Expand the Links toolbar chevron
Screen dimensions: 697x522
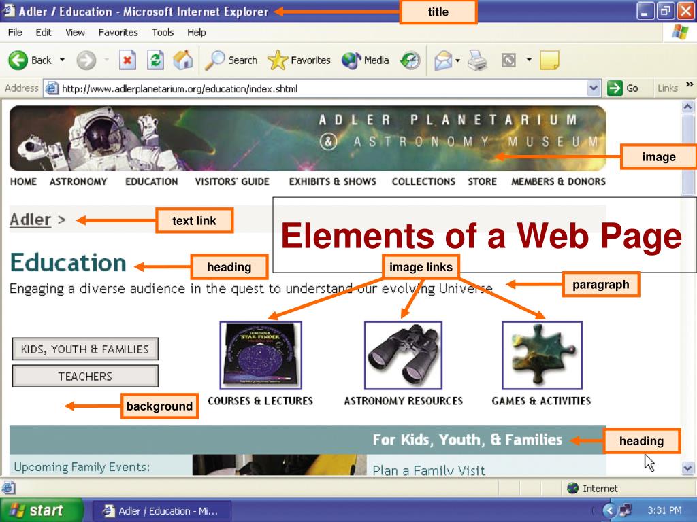pos(690,84)
